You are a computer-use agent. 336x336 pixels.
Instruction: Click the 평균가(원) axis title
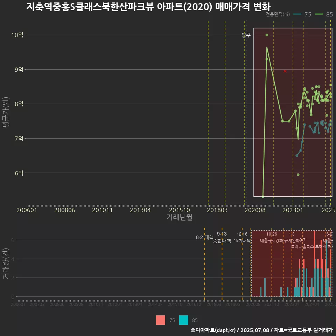click(x=6, y=112)
